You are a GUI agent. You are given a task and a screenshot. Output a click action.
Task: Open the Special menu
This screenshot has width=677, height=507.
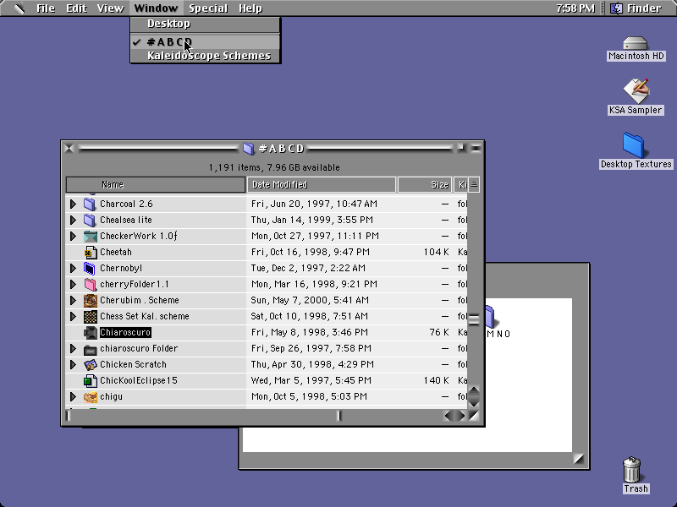pos(208,8)
